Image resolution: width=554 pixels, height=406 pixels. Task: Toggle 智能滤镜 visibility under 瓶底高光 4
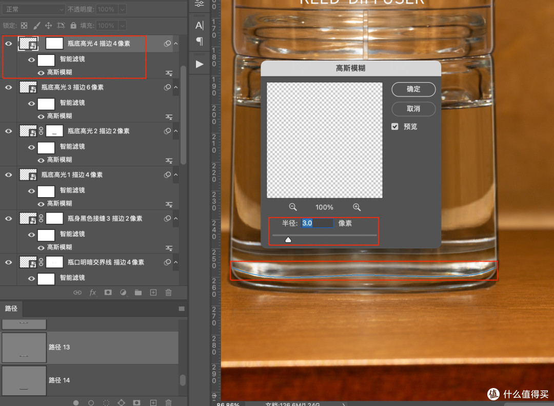pyautogui.click(x=31, y=60)
